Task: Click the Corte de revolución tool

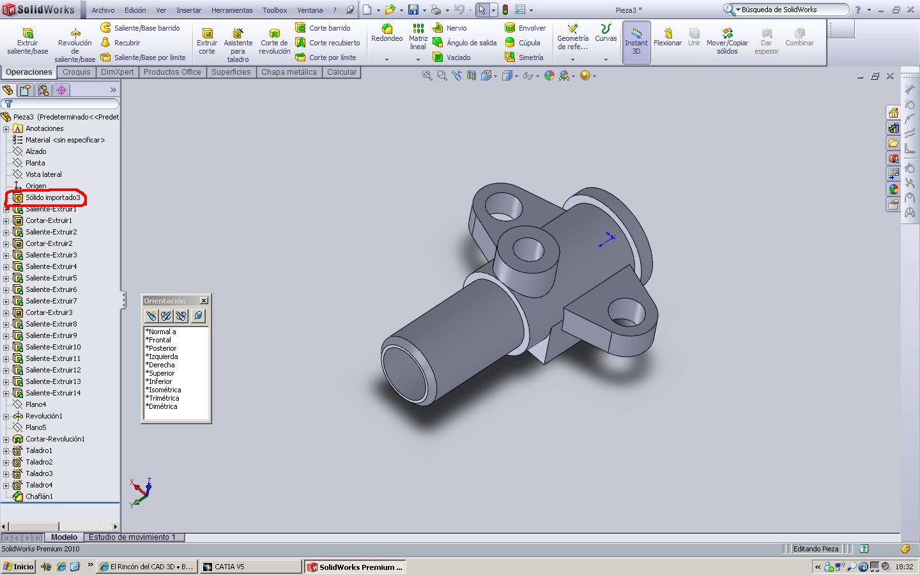Action: [x=274, y=41]
